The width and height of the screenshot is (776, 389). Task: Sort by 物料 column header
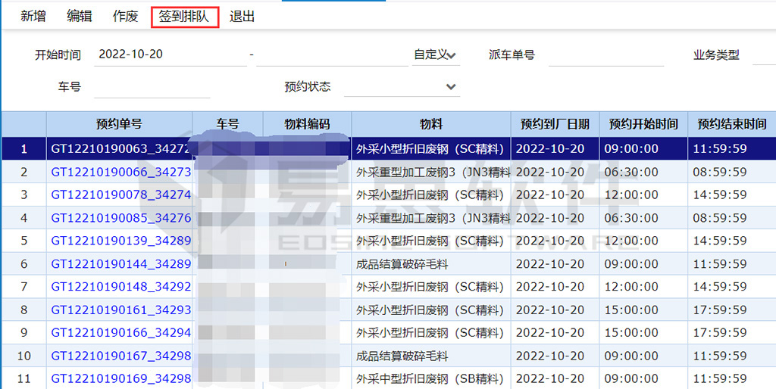pos(431,124)
